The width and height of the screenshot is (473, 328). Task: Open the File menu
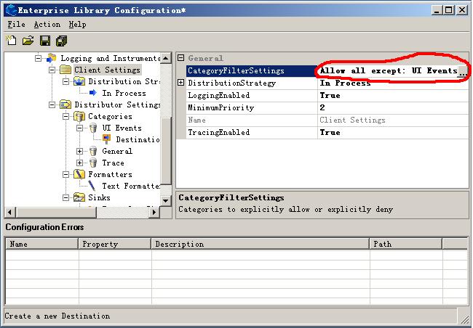[16, 24]
